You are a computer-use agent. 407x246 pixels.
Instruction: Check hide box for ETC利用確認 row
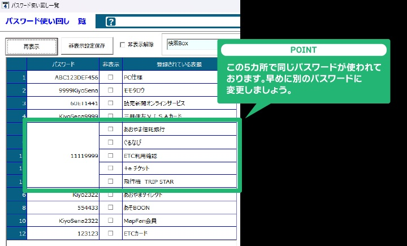pos(111,156)
